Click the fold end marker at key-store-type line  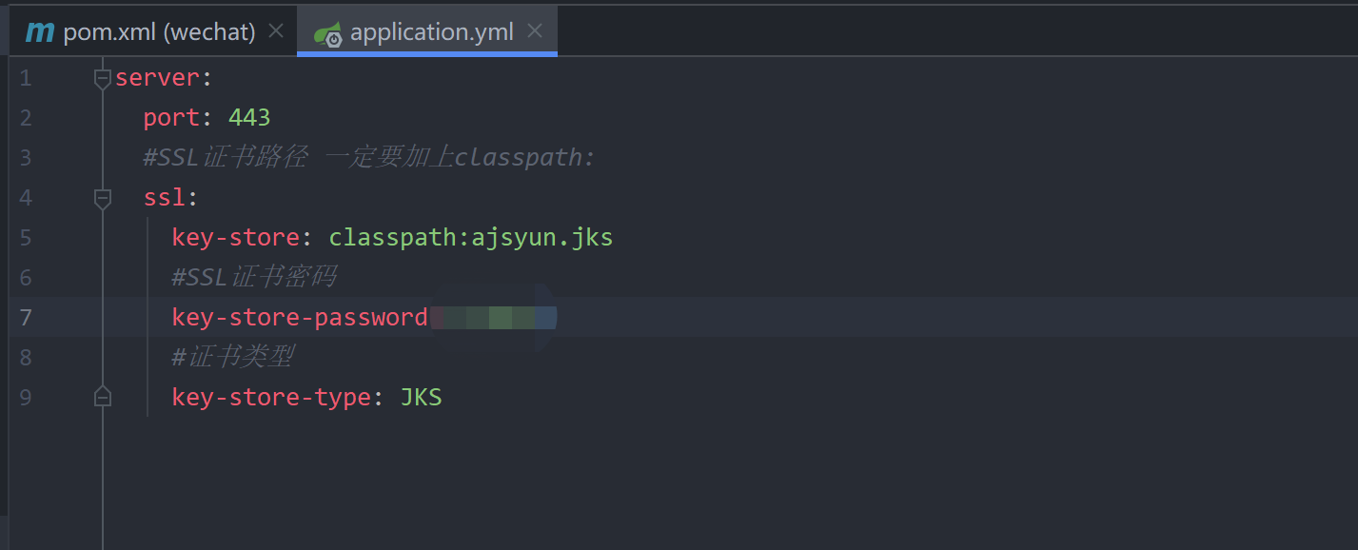coord(103,397)
